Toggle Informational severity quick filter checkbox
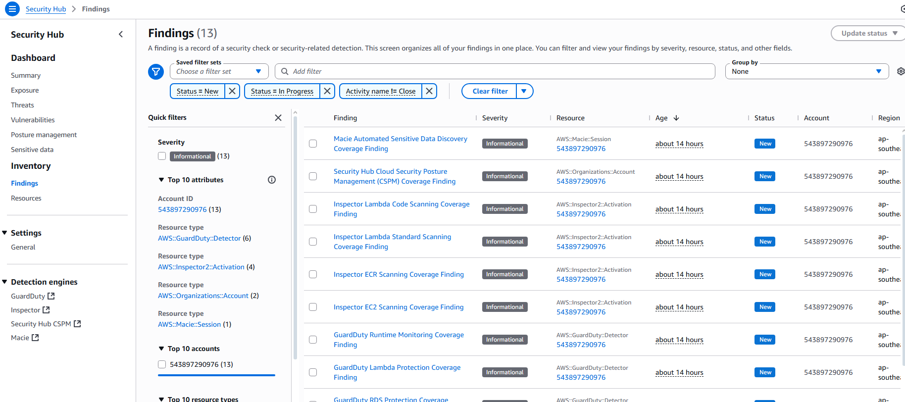The height and width of the screenshot is (402, 905). click(x=162, y=156)
